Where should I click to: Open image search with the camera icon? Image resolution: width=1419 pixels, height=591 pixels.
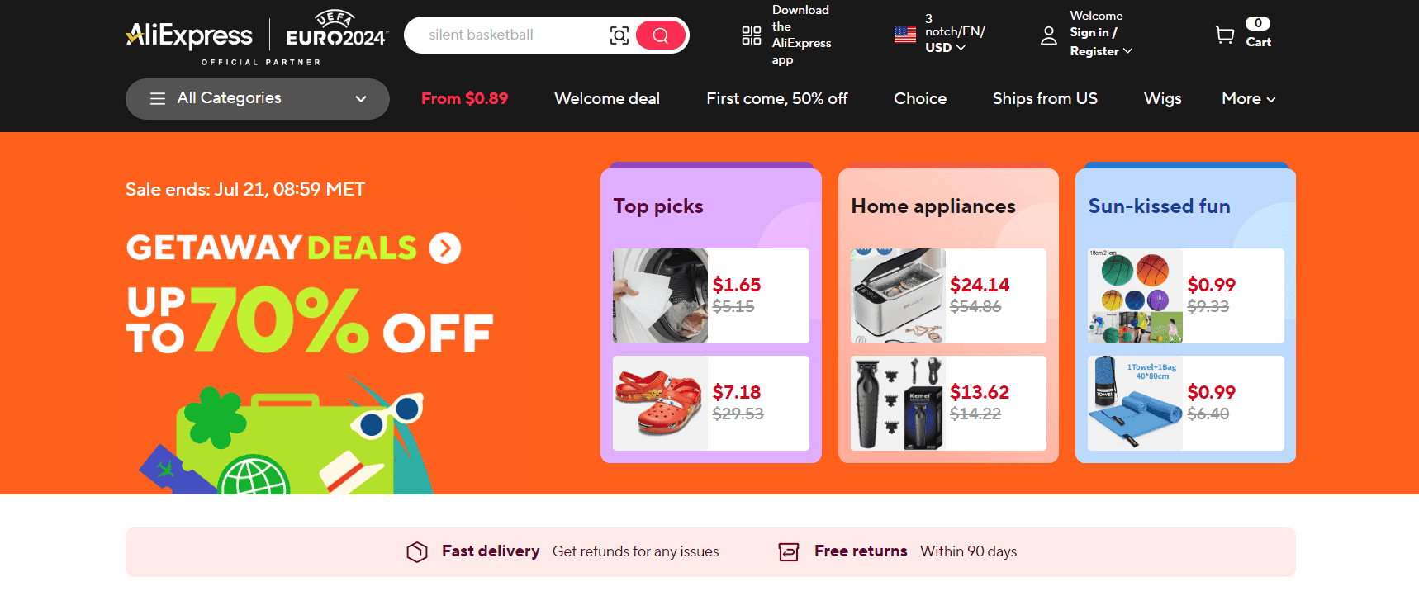[619, 35]
